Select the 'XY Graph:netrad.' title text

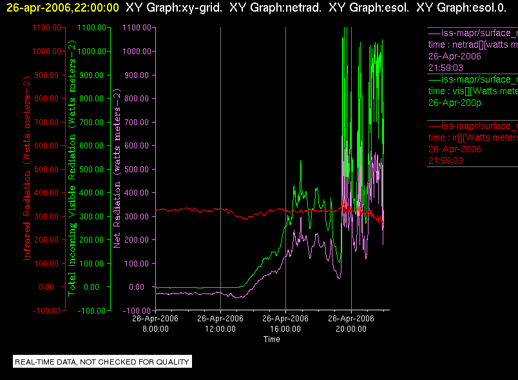276,8
